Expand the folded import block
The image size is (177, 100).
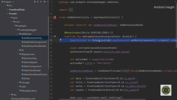(x=71, y=10)
